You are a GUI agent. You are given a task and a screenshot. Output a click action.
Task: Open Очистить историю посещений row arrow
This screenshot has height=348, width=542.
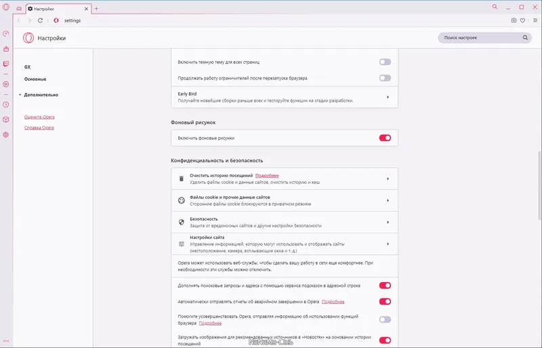point(388,178)
